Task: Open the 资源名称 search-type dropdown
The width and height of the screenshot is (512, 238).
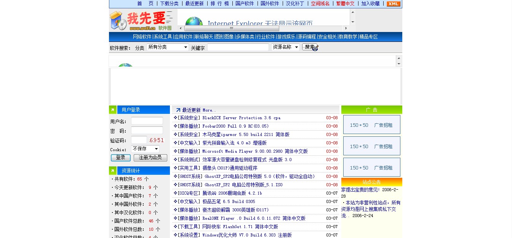Action: [285, 47]
